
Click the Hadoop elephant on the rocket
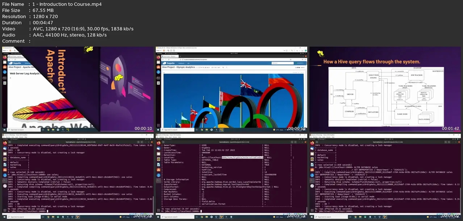[118, 77]
